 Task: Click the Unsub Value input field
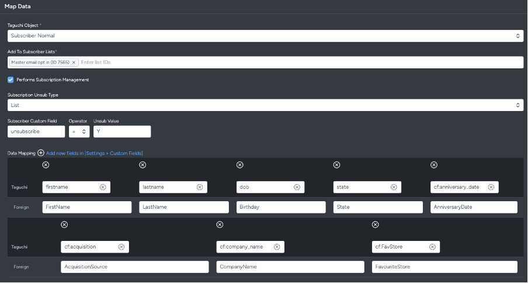pos(121,132)
